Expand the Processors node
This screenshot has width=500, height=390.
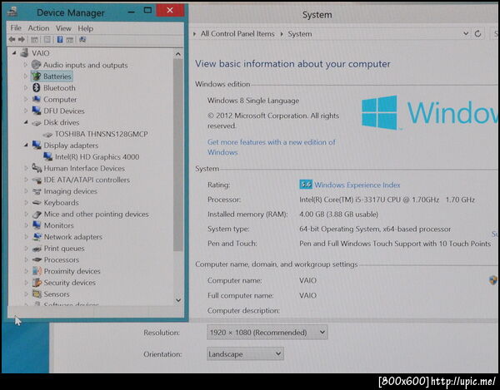[26, 259]
